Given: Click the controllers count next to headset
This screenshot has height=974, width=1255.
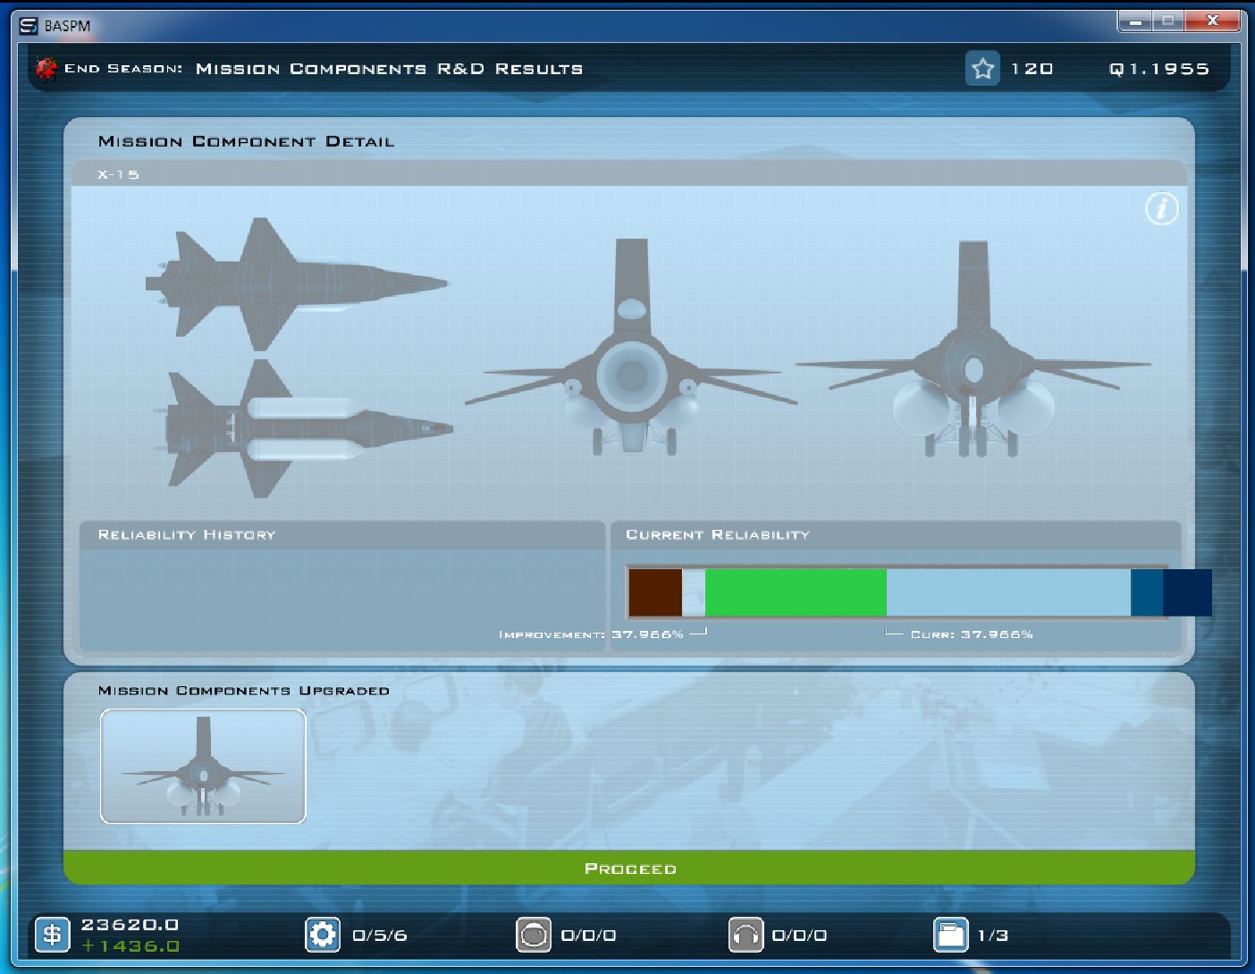Looking at the screenshot, I should pos(799,936).
